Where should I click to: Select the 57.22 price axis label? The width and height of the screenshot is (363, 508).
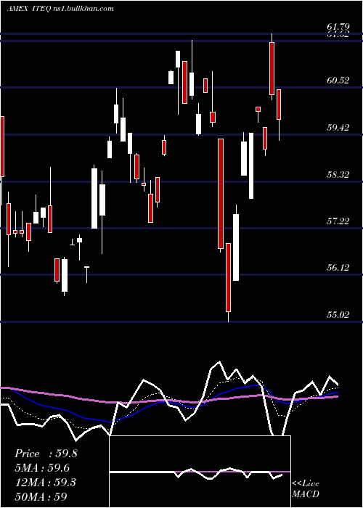[x=338, y=221]
